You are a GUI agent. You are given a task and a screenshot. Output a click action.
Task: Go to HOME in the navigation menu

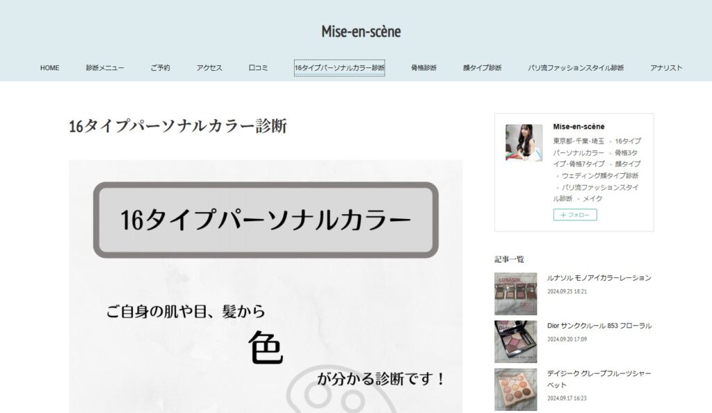pyautogui.click(x=49, y=68)
